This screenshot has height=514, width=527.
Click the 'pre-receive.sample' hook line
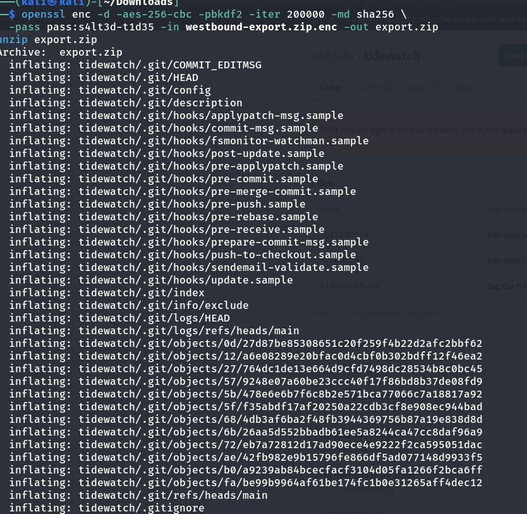[167, 230]
